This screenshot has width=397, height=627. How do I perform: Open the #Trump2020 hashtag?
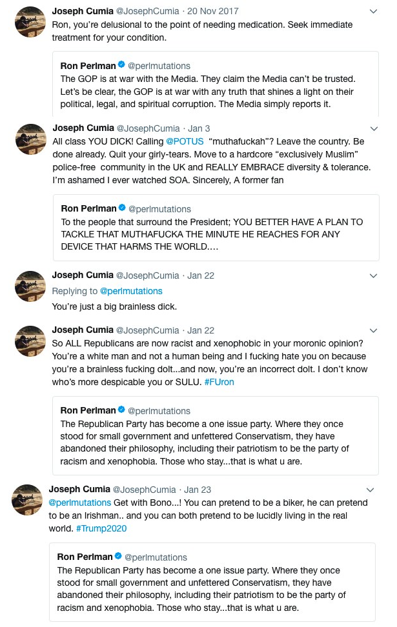[101, 528]
